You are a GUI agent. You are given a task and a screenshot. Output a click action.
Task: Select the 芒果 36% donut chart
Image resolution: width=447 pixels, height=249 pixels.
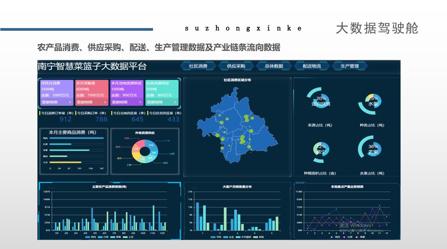373,149
